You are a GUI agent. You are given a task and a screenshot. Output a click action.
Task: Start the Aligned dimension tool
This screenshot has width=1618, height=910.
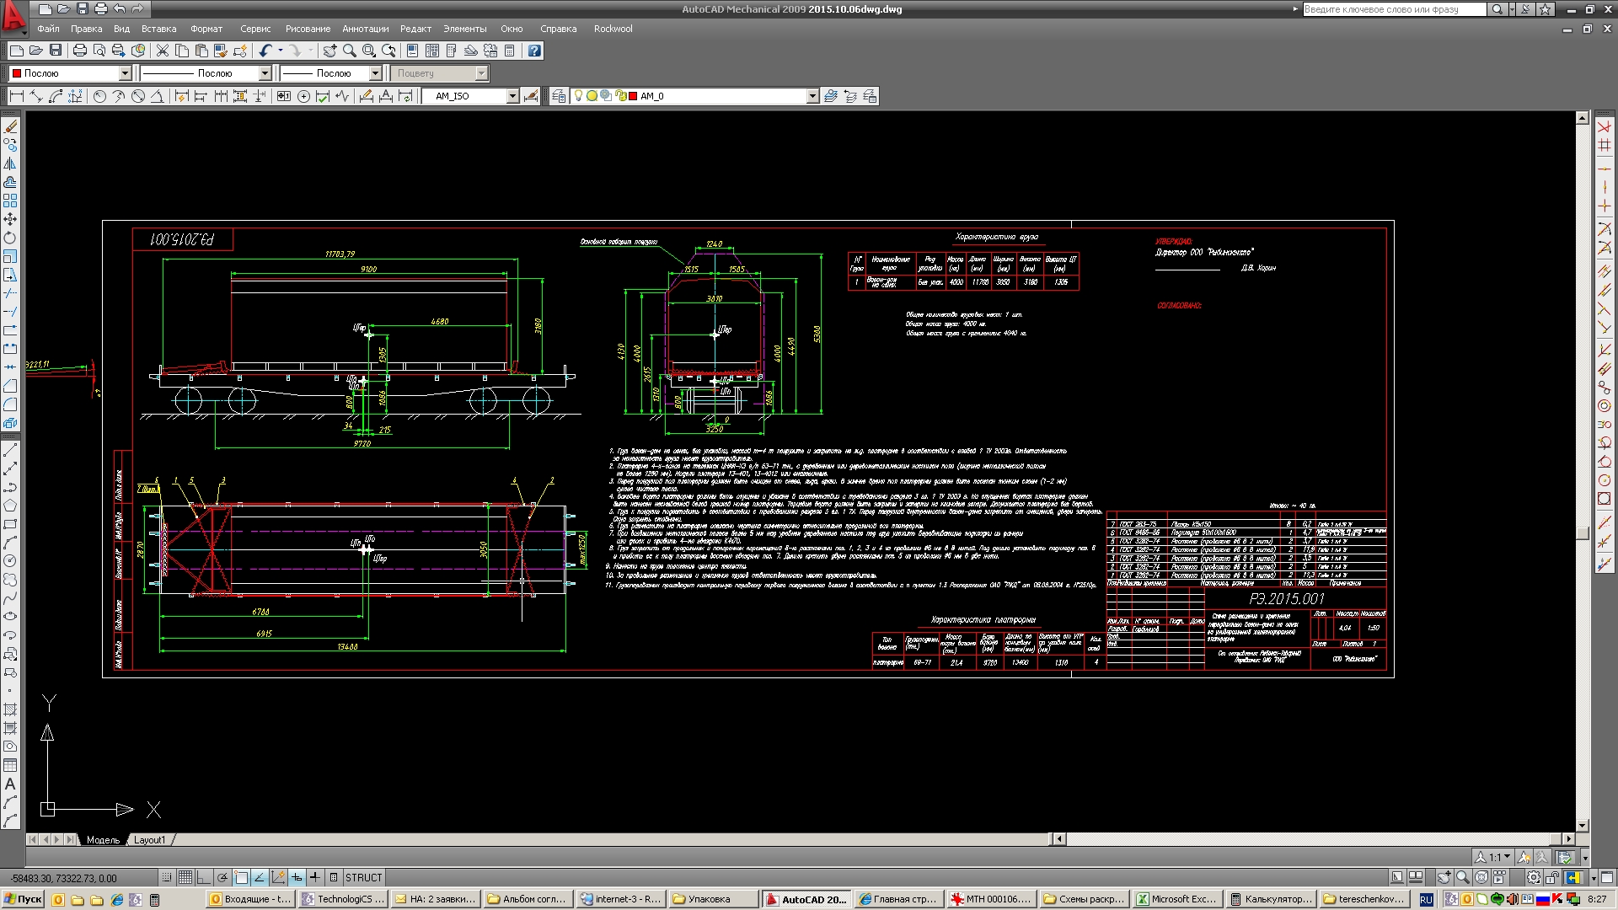(x=36, y=96)
